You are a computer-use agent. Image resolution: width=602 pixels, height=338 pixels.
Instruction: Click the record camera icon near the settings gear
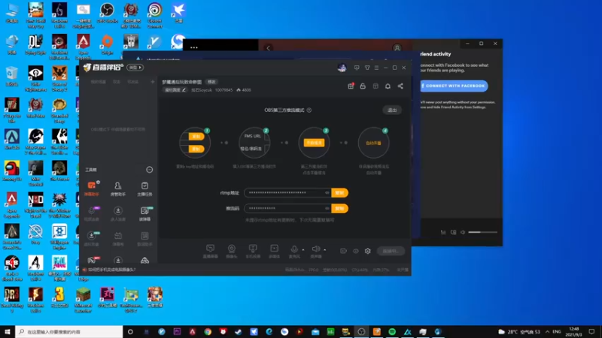[x=343, y=251]
